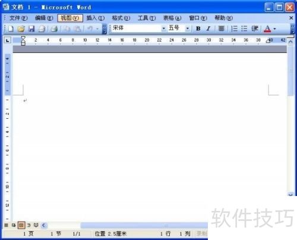The image size is (297, 240).
Task: Click the first line indent marker on ruler
Action: pyautogui.click(x=23, y=38)
